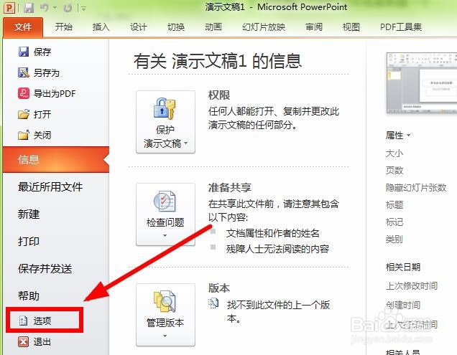
Task: Click the 标记 property field
Action: pyautogui.click(x=394, y=222)
